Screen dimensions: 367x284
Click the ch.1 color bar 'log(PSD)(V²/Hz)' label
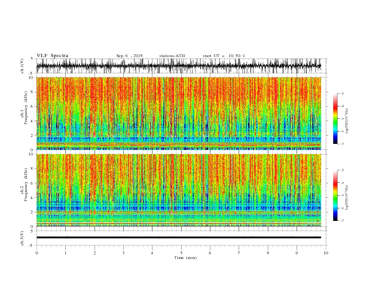pyautogui.click(x=347, y=121)
